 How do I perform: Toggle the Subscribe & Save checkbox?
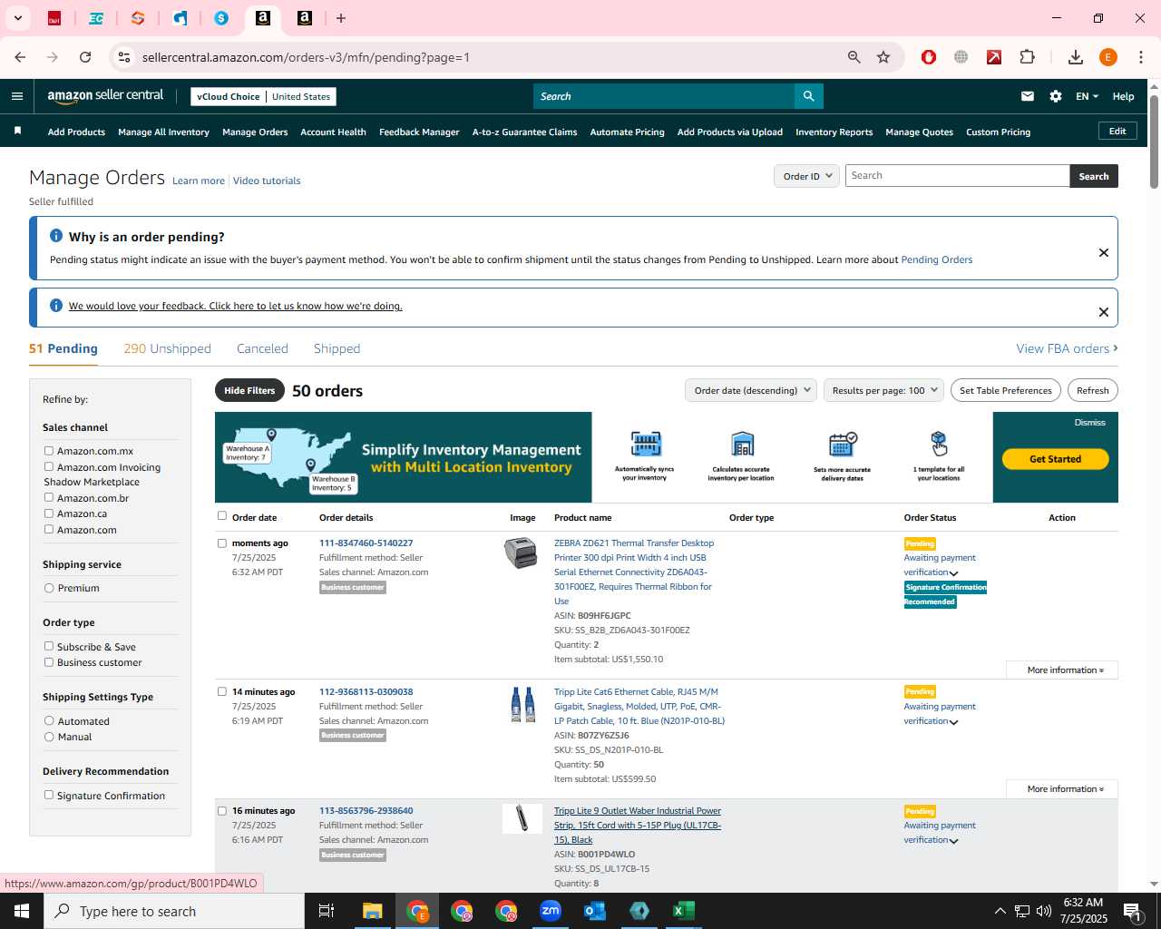pyautogui.click(x=49, y=646)
